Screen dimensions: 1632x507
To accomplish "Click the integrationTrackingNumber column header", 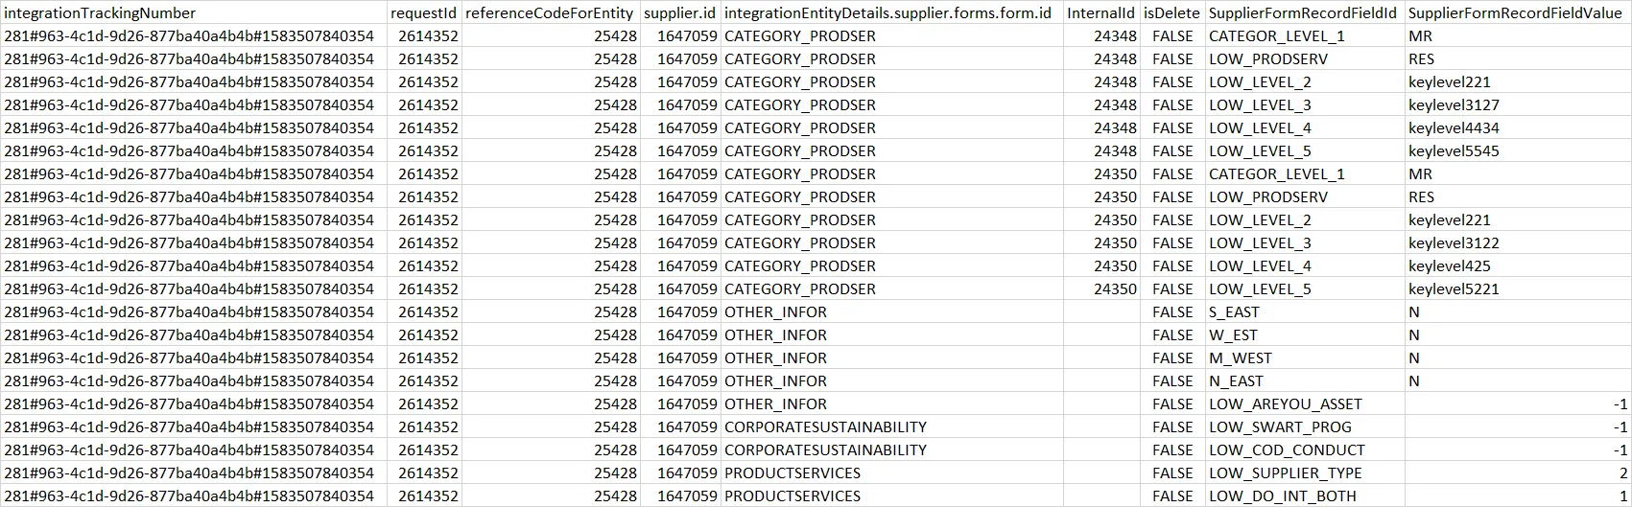I will (100, 13).
